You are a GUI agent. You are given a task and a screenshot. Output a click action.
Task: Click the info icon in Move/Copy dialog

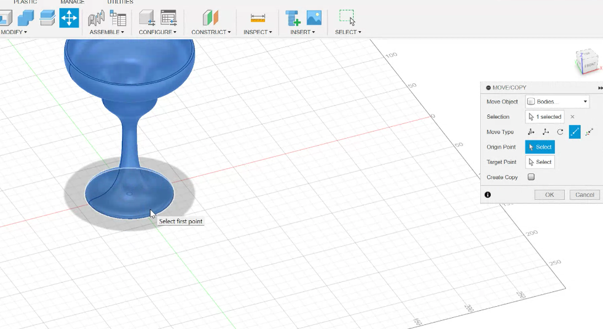pyautogui.click(x=488, y=195)
